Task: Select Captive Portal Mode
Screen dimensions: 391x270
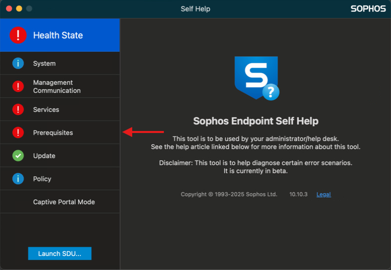Action: point(64,202)
